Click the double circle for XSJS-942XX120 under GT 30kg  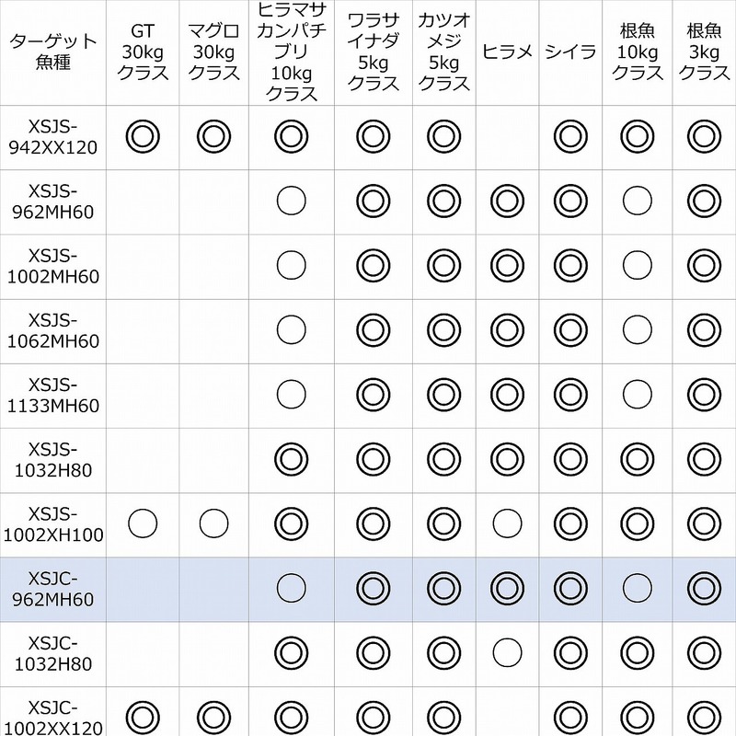[144, 137]
